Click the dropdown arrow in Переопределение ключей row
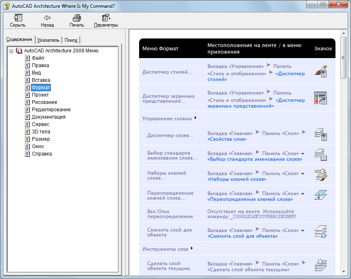Image resolution: width=351 pixels, height=279 pixels. (303, 194)
